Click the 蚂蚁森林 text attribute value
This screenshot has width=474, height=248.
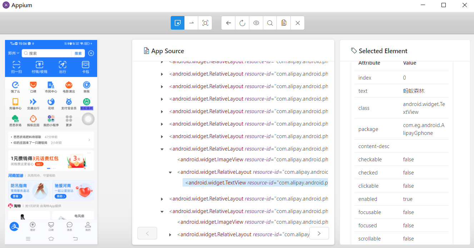pyautogui.click(x=414, y=91)
